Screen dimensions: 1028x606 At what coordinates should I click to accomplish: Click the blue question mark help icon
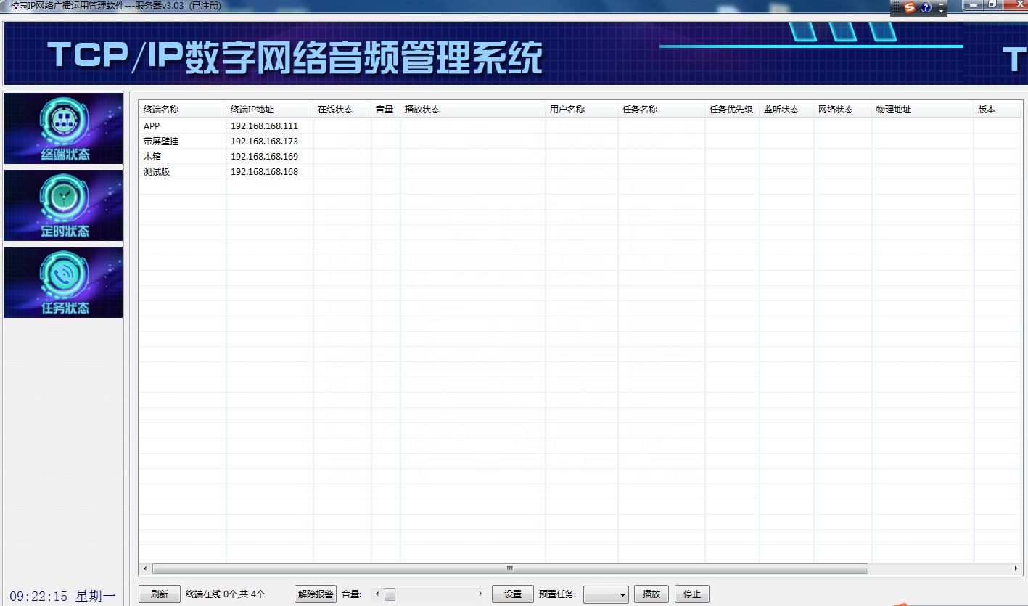pos(926,7)
